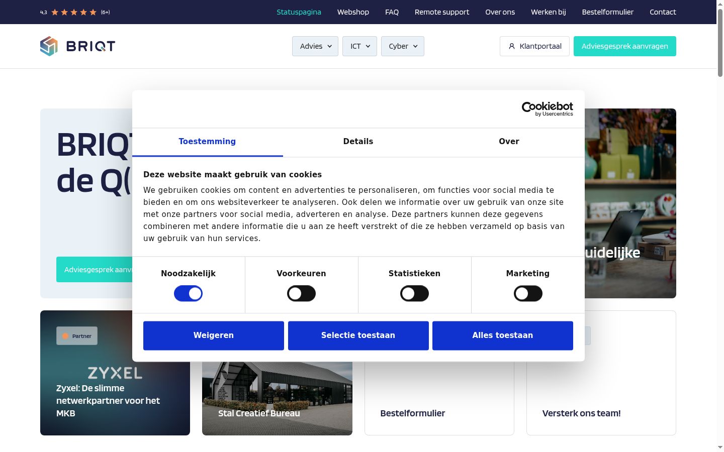Click 'Deze website maakt gebruik van cookies' heading
This screenshot has height=452, width=724.
click(232, 175)
